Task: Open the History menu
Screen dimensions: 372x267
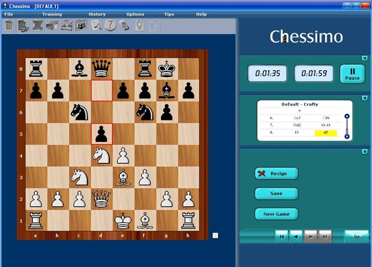Action: pyautogui.click(x=97, y=14)
